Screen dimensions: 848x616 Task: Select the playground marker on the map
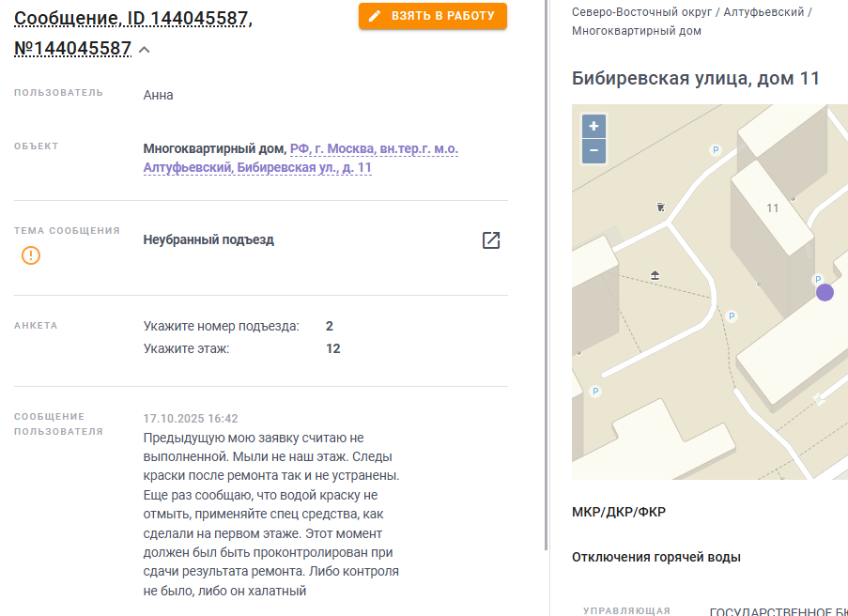(x=655, y=275)
